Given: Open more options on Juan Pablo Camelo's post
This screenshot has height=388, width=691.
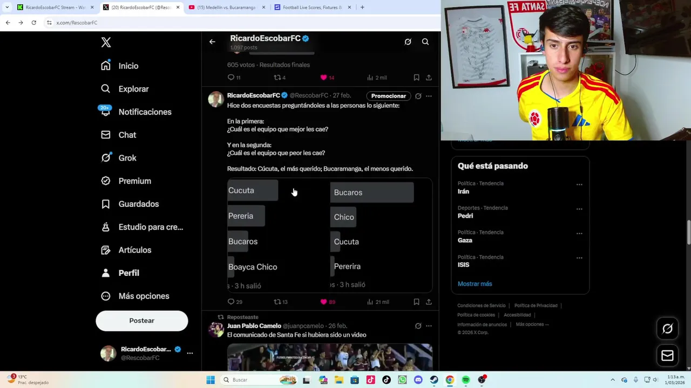Looking at the screenshot, I should (x=429, y=326).
